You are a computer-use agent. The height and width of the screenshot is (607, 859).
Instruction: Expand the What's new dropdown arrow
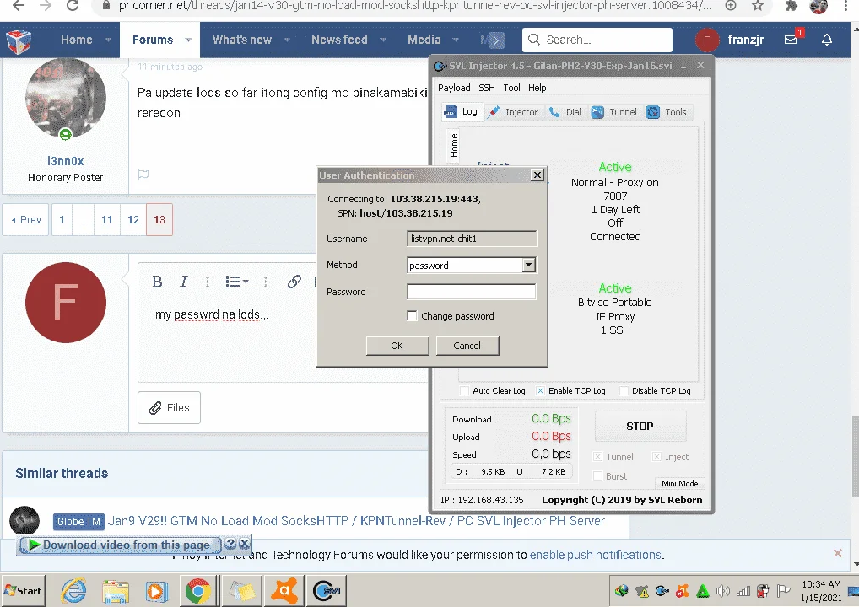click(287, 40)
